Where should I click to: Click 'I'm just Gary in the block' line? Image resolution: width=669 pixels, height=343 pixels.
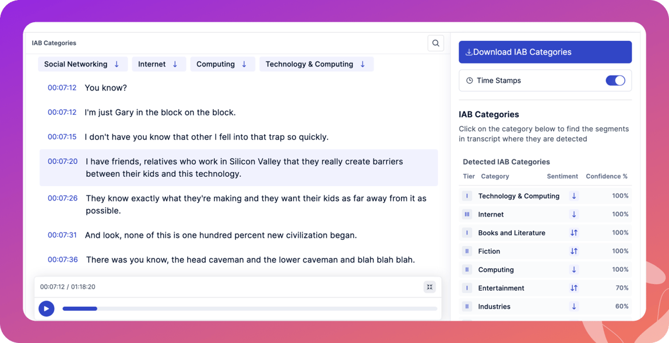point(160,113)
